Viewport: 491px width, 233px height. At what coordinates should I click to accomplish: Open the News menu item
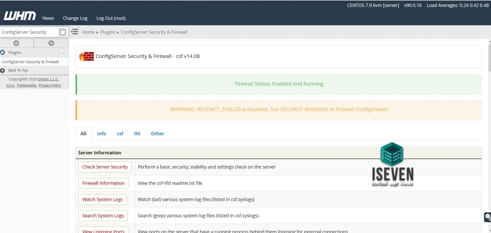[48, 18]
